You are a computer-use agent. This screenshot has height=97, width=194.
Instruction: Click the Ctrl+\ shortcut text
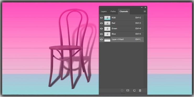click(x=138, y=40)
